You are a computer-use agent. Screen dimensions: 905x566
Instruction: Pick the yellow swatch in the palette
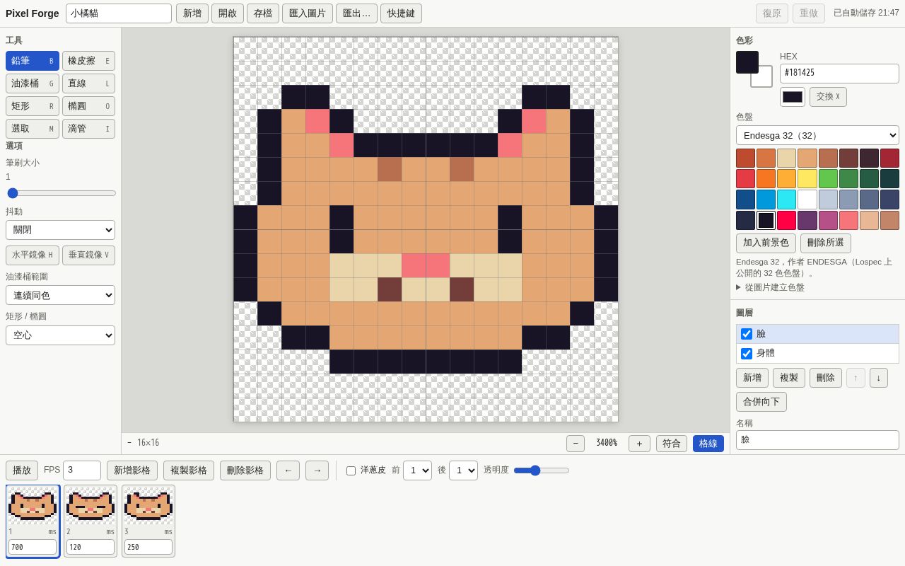pyautogui.click(x=807, y=179)
